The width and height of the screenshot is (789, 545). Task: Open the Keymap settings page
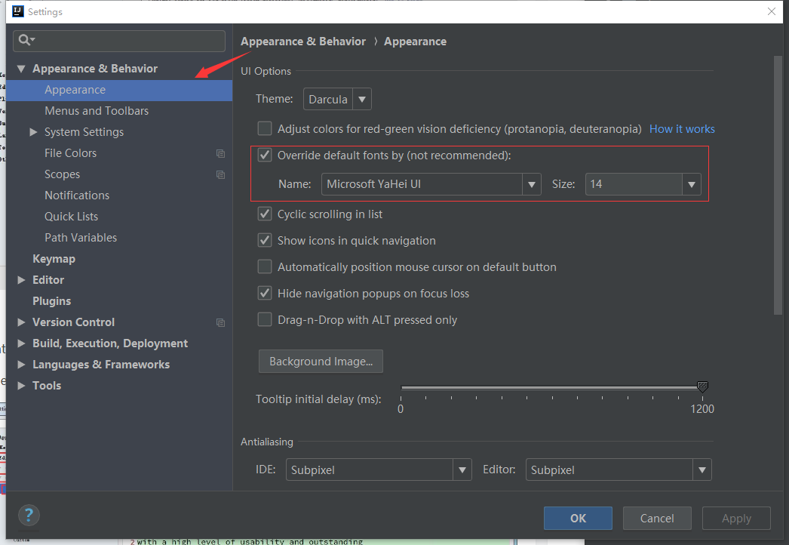[54, 259]
